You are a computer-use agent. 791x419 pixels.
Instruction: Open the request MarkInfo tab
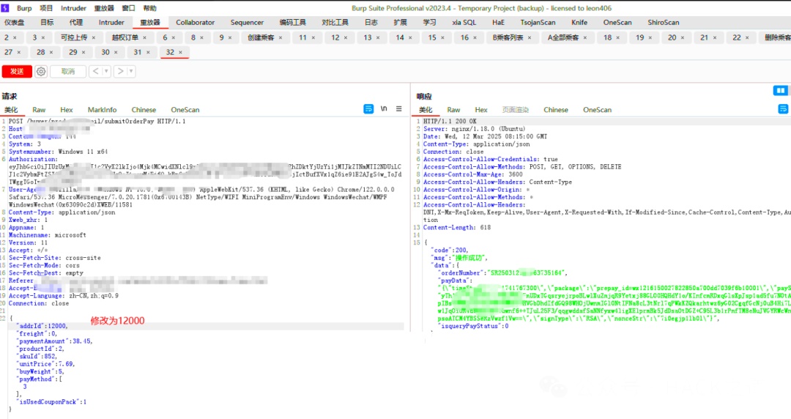click(x=102, y=110)
